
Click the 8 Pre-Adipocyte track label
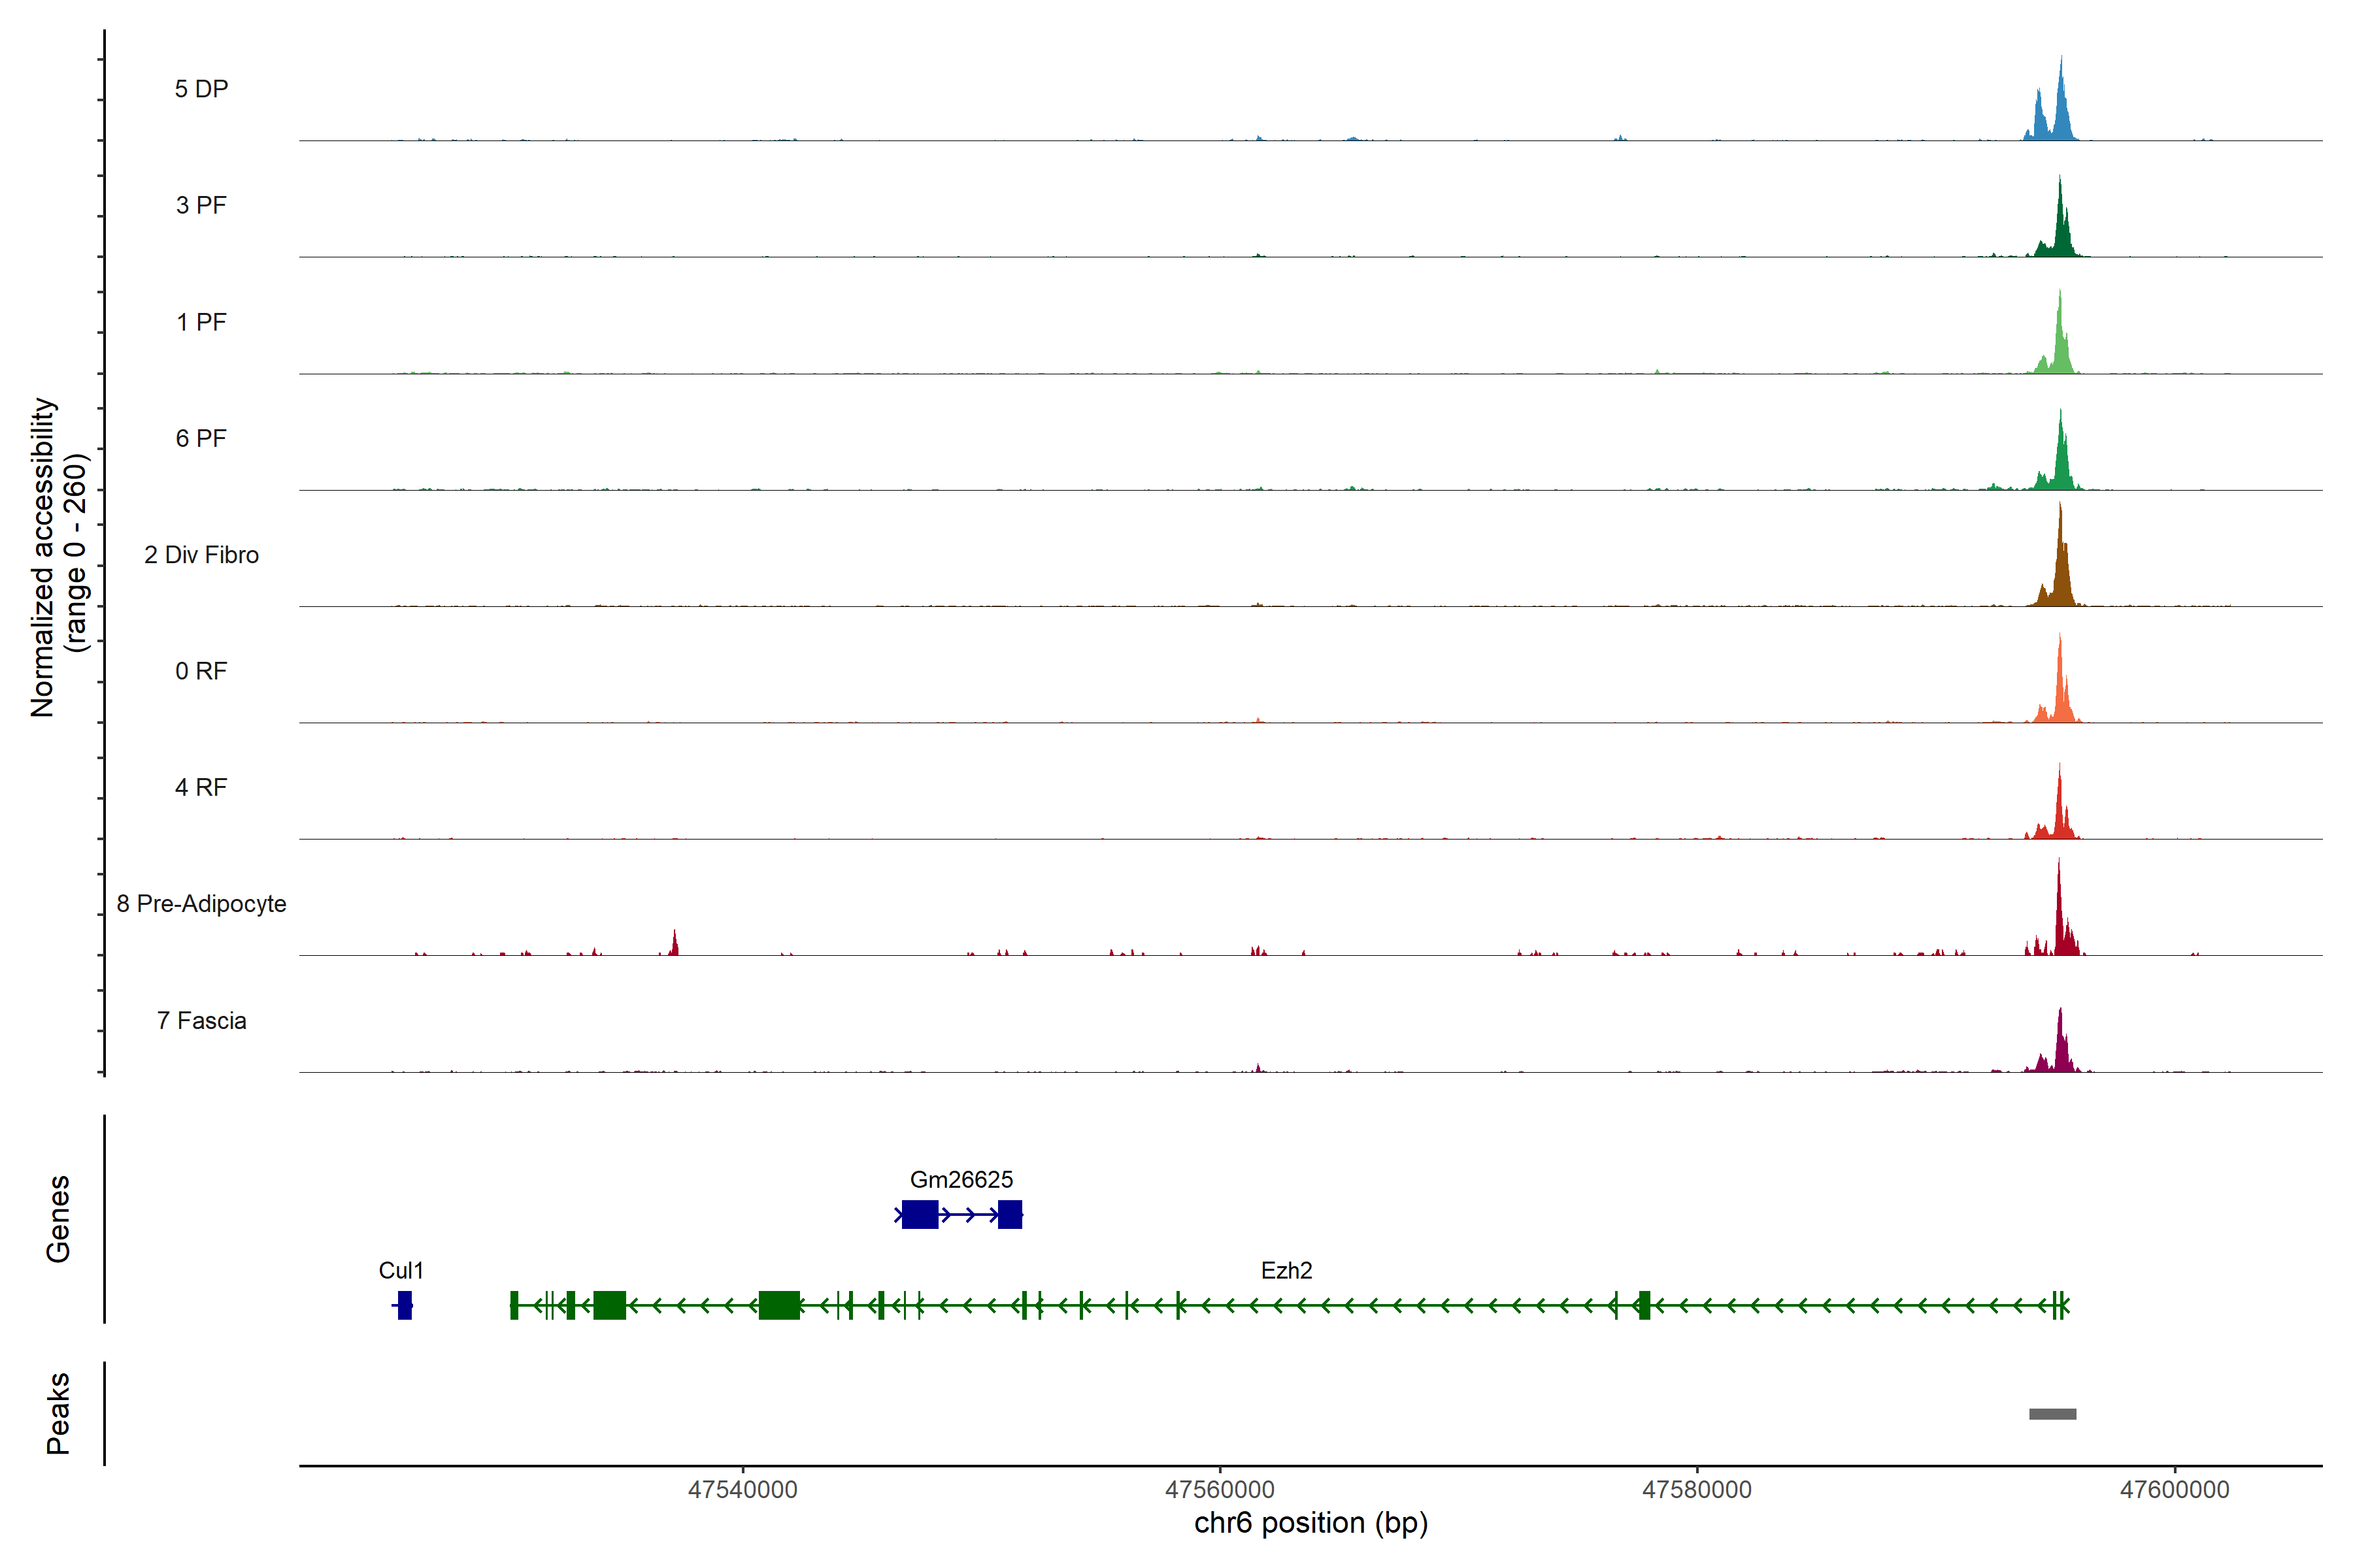[x=201, y=904]
